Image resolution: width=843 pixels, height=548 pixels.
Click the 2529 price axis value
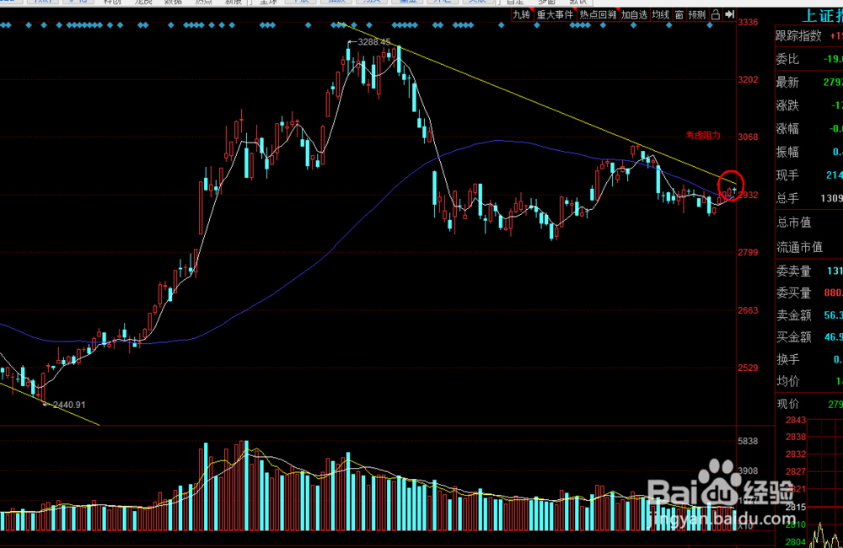coord(748,368)
